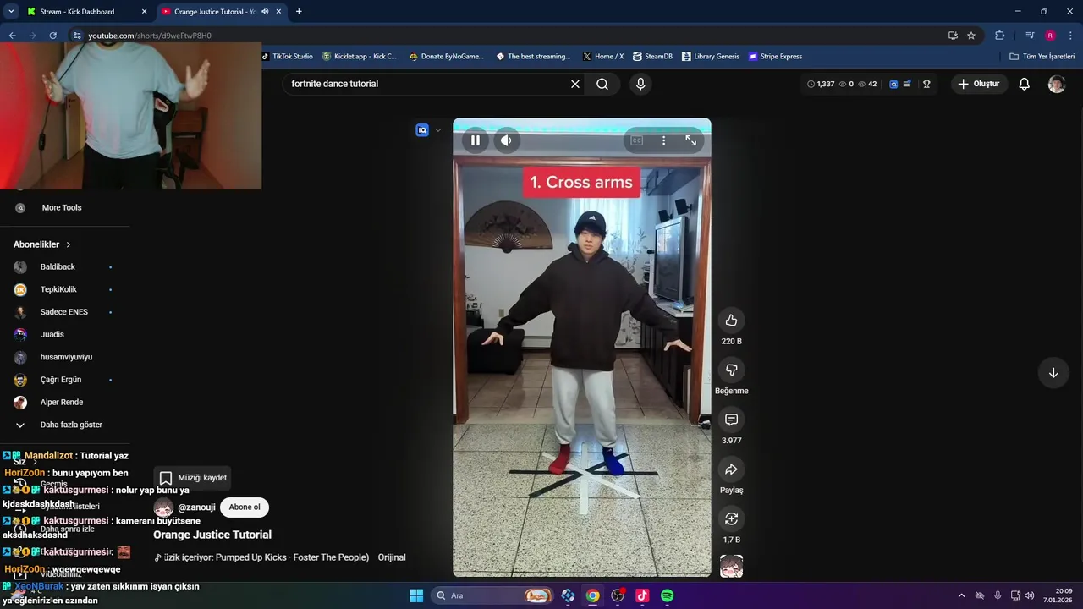
Task: Open the Windows Start menu
Action: (x=416, y=595)
